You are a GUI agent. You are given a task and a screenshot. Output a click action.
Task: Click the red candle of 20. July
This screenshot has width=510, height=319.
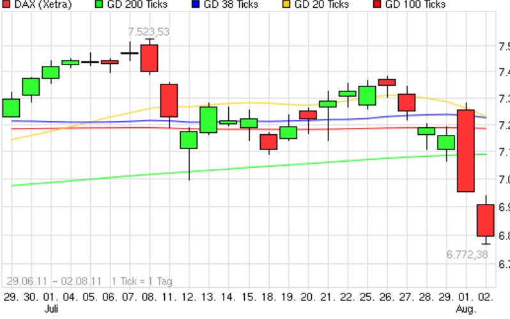308,115
